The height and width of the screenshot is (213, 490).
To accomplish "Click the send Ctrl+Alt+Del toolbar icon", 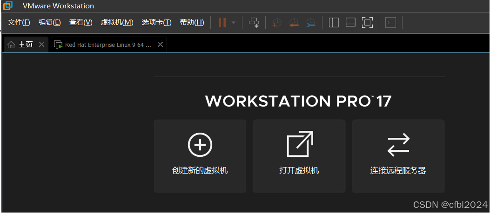I will (x=254, y=23).
